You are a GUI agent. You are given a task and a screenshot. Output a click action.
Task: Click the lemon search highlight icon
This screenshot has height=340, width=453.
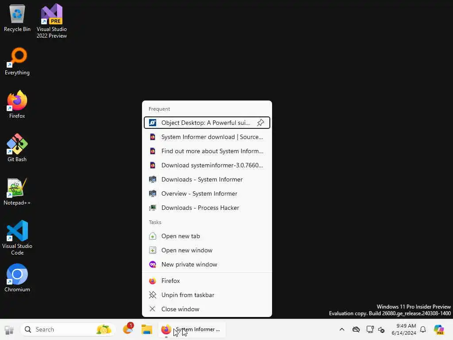point(104,329)
